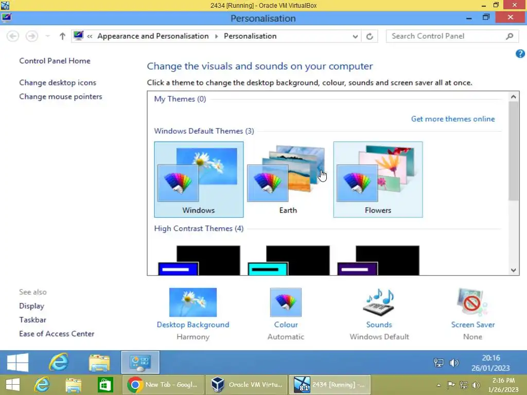Open Colour settings icon
527x395 pixels.
[286, 302]
